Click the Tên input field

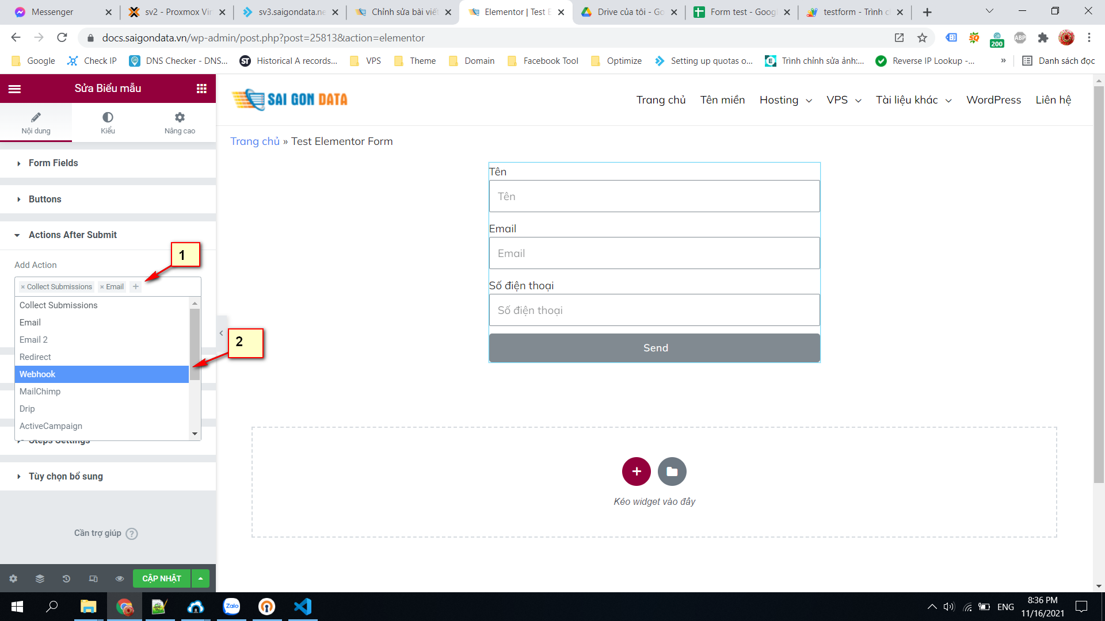654,196
